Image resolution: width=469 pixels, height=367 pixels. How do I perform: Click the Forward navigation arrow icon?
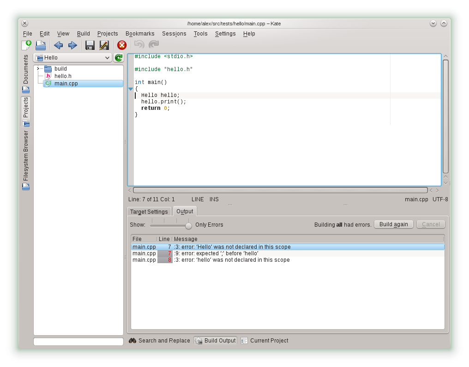(72, 45)
